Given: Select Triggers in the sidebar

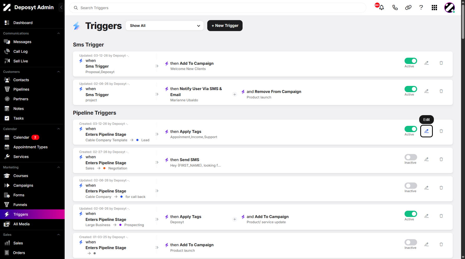Looking at the screenshot, I should (x=32, y=214).
